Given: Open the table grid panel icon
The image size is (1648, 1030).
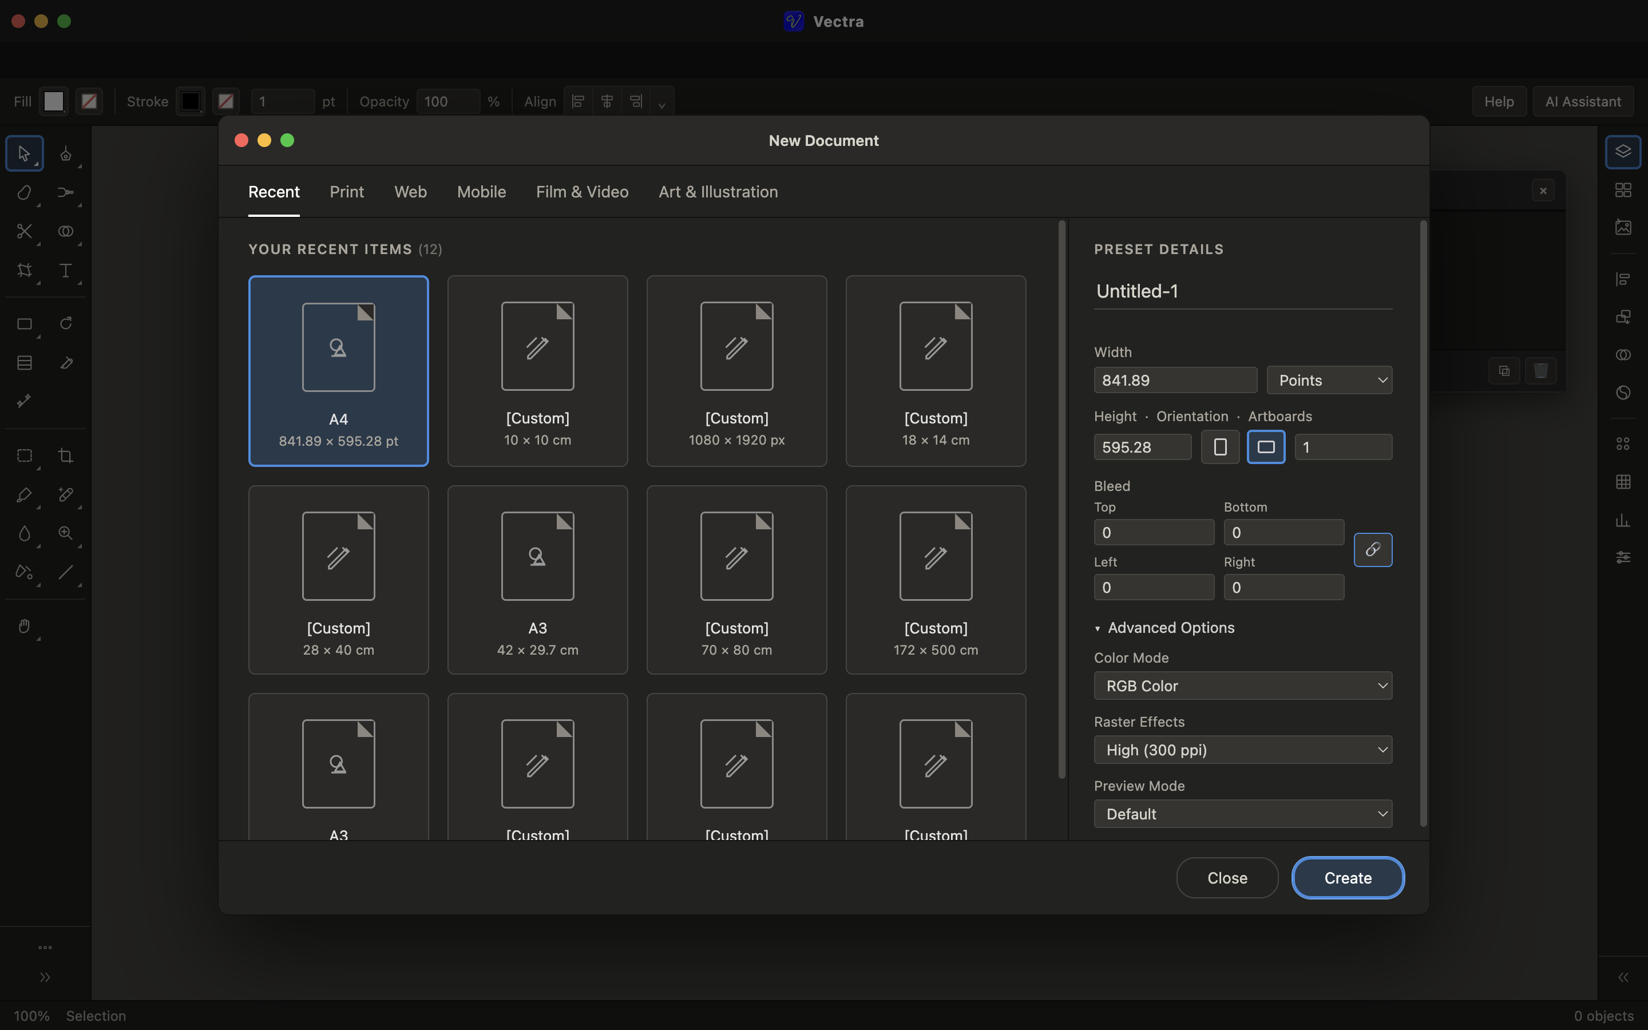Looking at the screenshot, I should [1623, 482].
